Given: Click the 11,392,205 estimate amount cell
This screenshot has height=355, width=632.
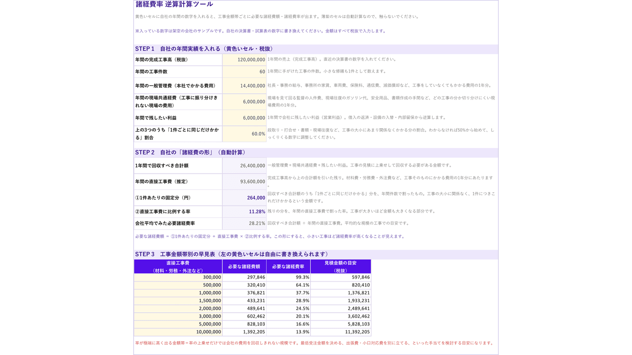Looking at the screenshot, I should 341,332.
